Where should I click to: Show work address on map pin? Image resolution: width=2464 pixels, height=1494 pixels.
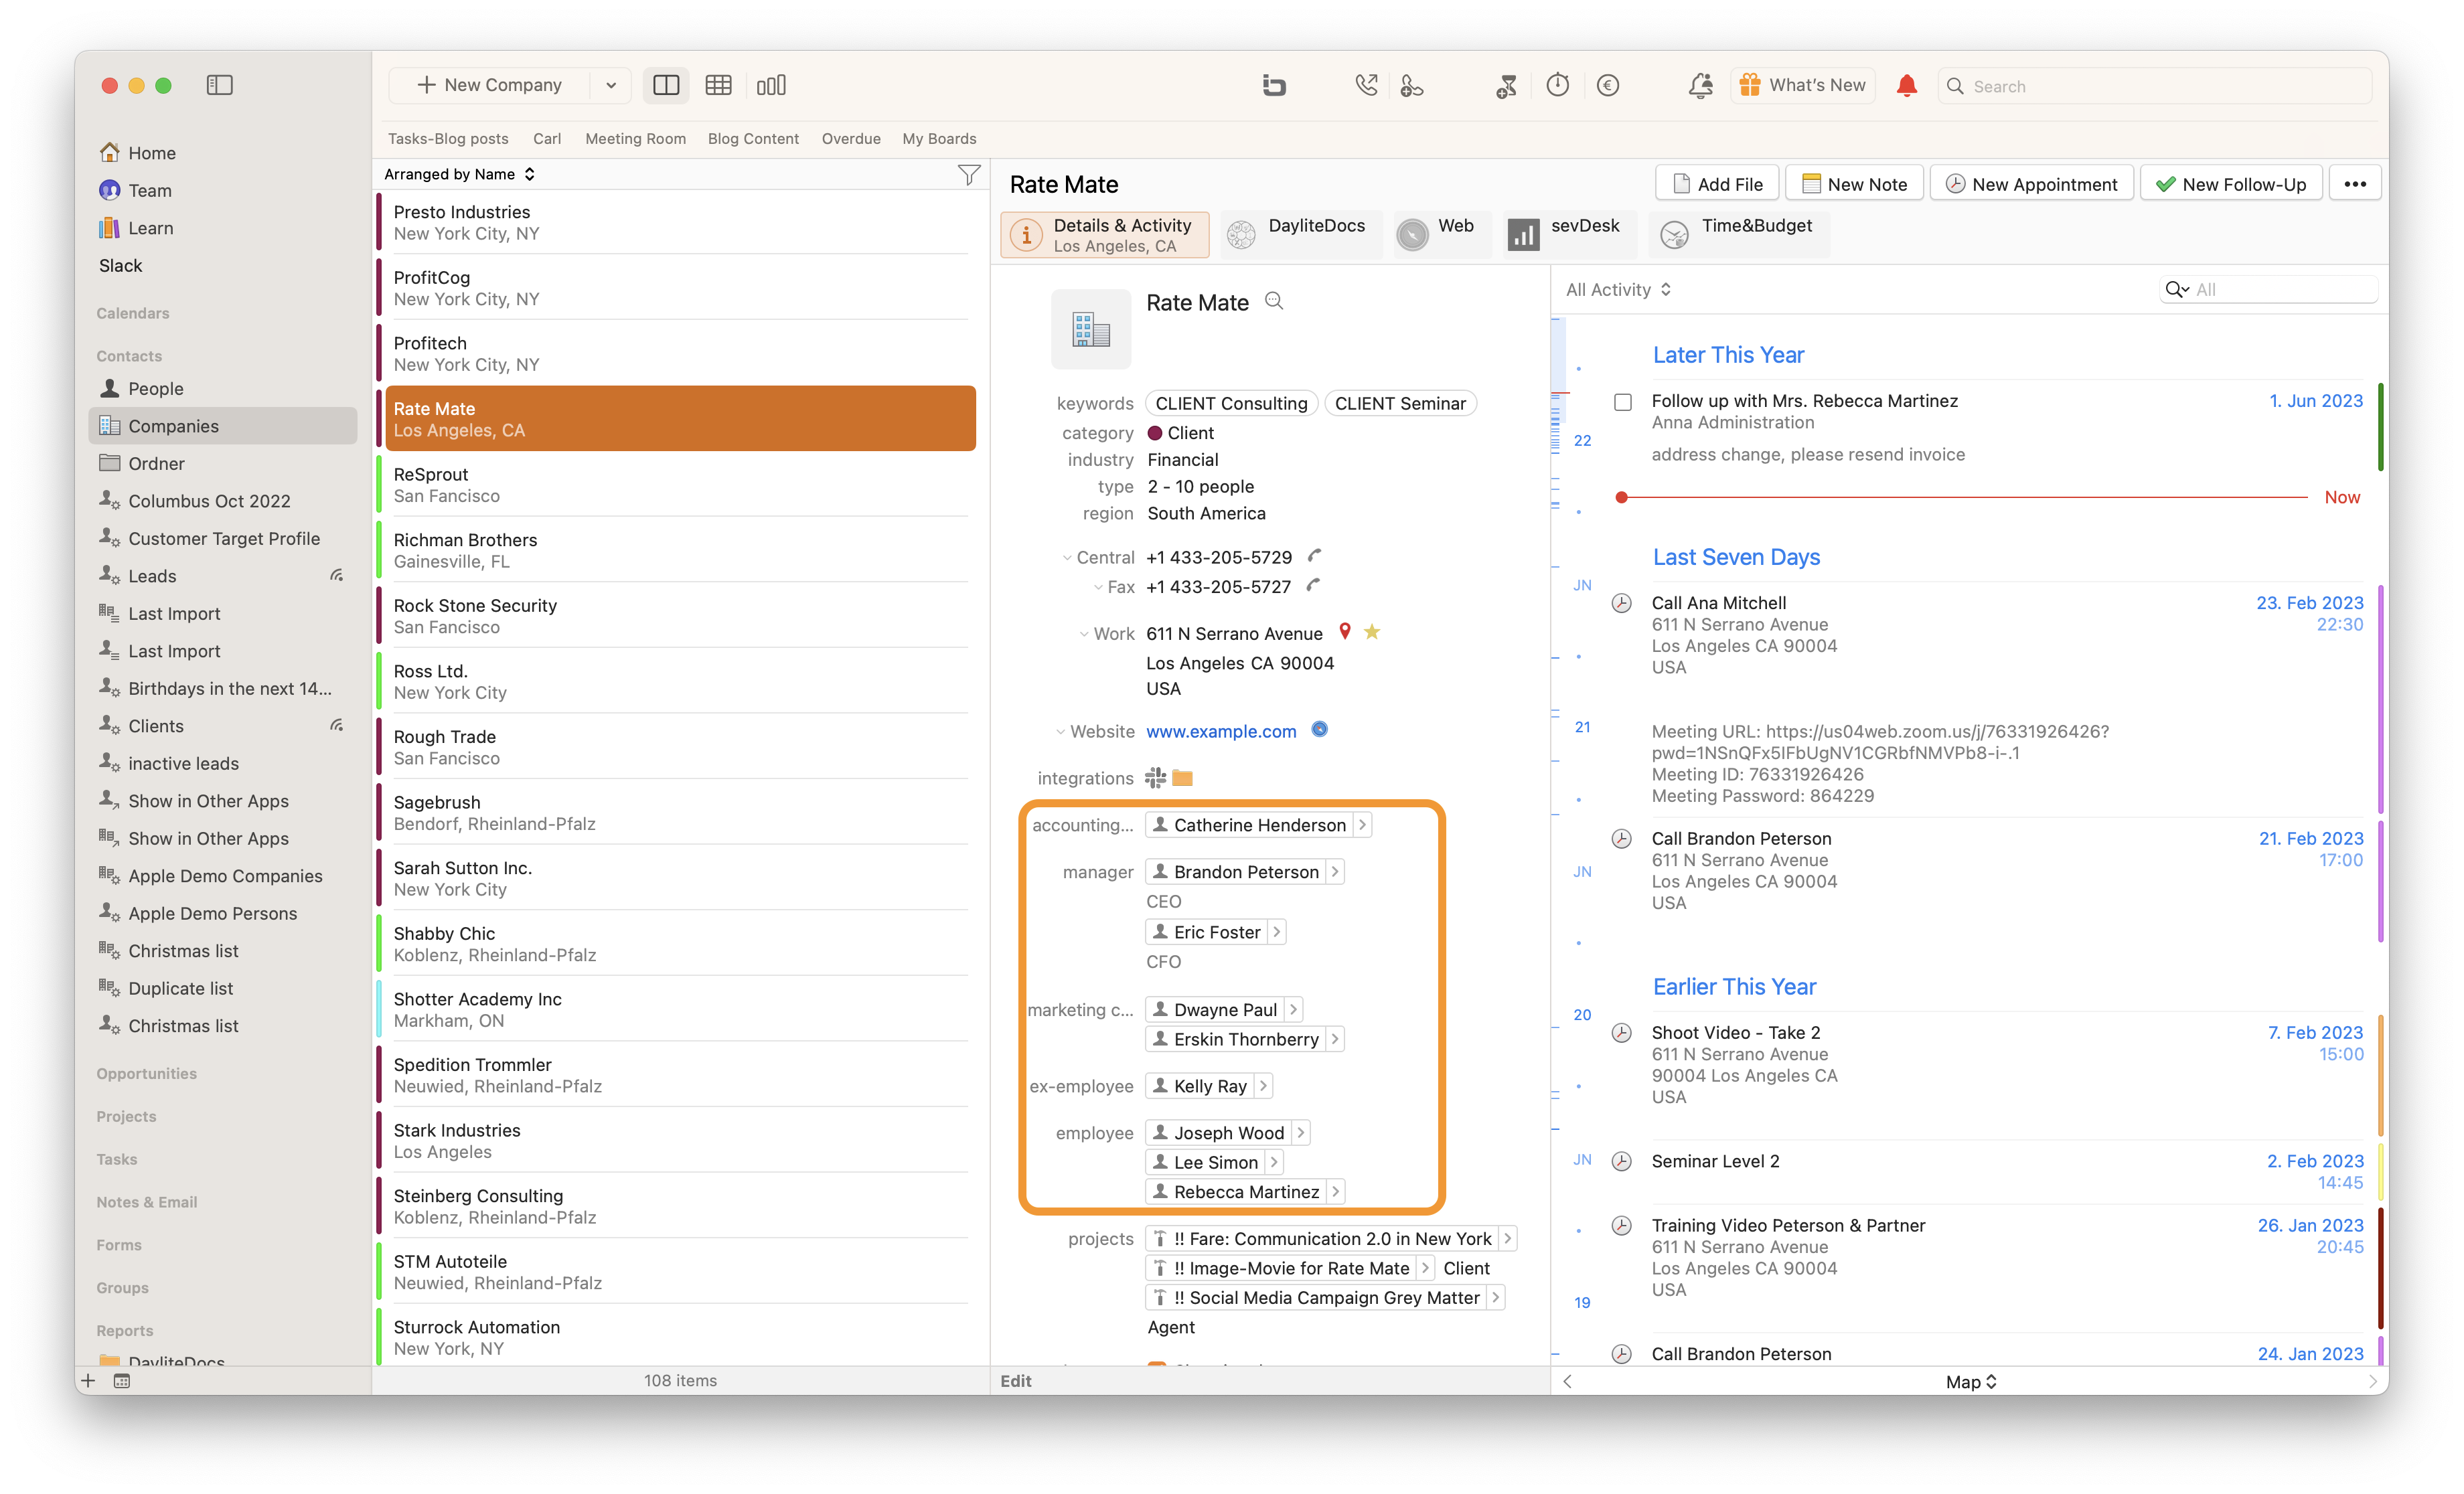pos(1345,632)
